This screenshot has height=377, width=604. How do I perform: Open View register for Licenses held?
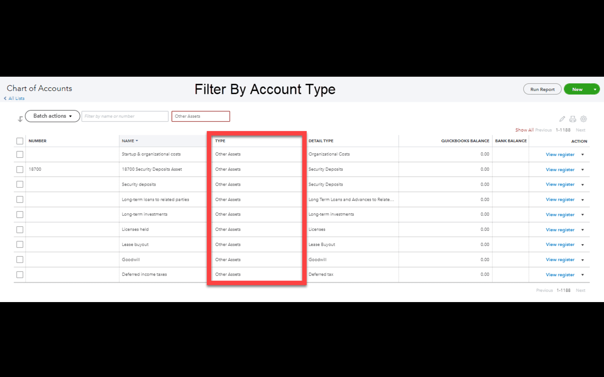click(x=560, y=229)
